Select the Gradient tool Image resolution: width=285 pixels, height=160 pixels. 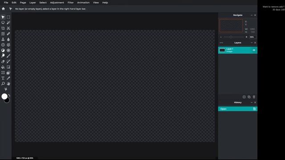[x=8, y=67]
